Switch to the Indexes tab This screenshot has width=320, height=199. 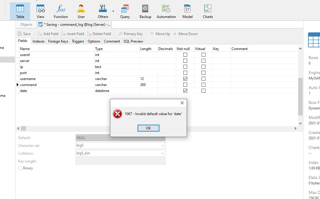tap(39, 41)
